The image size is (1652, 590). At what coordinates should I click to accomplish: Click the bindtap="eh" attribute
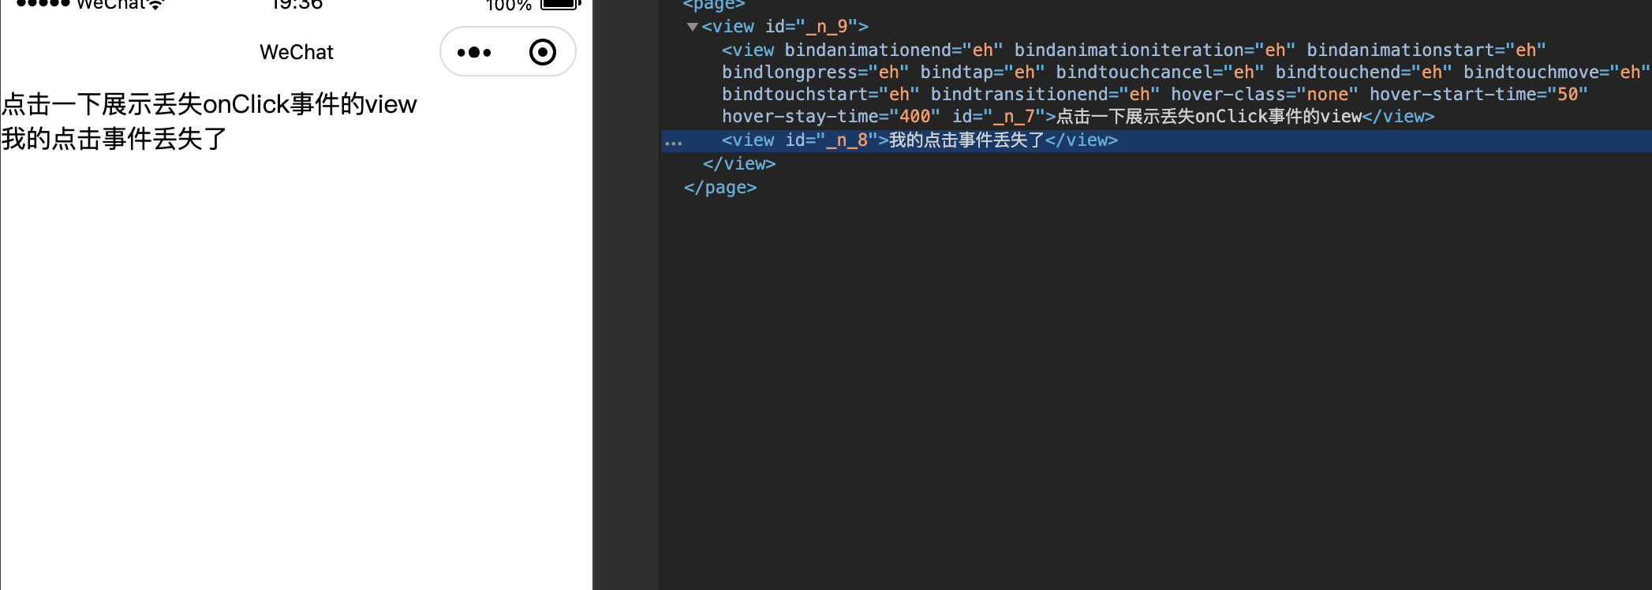point(982,73)
